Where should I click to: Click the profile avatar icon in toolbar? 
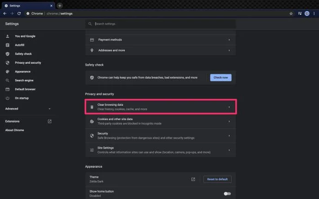tap(307, 13)
